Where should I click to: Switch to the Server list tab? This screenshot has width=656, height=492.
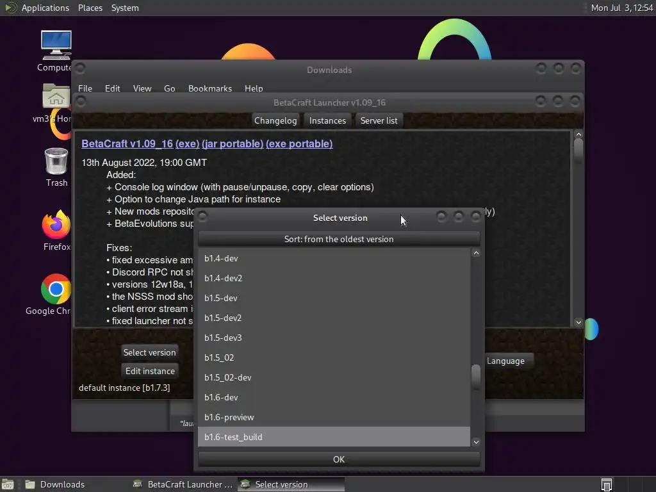click(379, 120)
